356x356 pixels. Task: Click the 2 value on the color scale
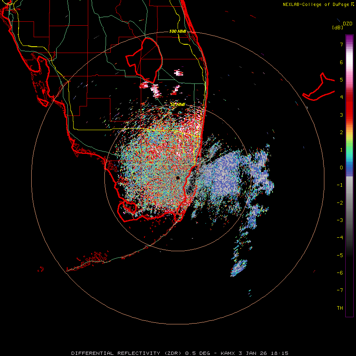(x=341, y=133)
